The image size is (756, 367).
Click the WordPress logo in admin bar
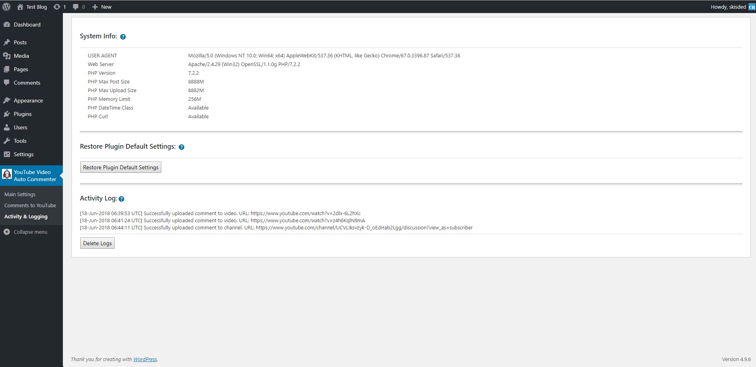point(6,7)
